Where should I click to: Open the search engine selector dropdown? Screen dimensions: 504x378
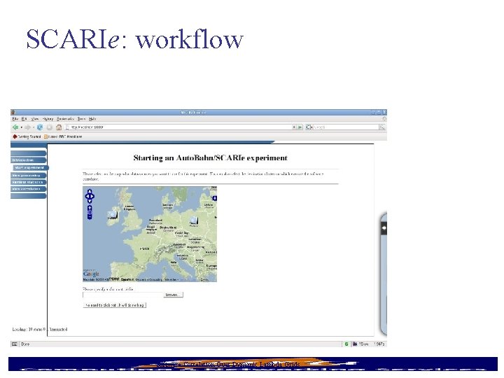click(309, 127)
